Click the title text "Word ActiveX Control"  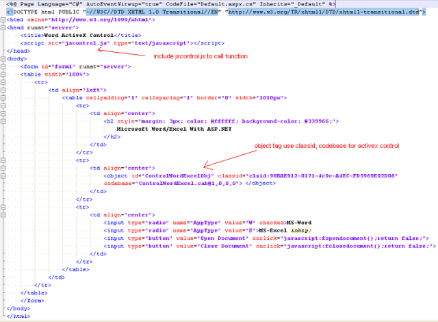pos(79,36)
